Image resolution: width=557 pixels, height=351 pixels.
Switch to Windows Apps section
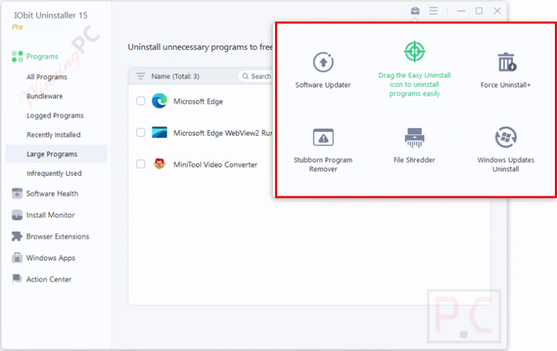tap(50, 258)
